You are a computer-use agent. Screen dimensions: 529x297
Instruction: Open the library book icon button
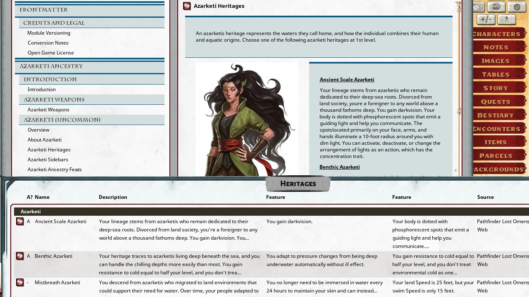(x=479, y=7)
